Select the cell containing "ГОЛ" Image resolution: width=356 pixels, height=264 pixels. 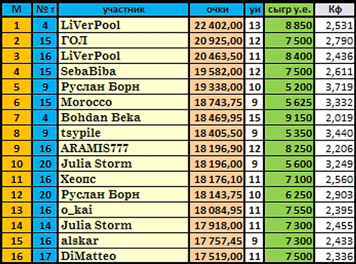pyautogui.click(x=123, y=41)
